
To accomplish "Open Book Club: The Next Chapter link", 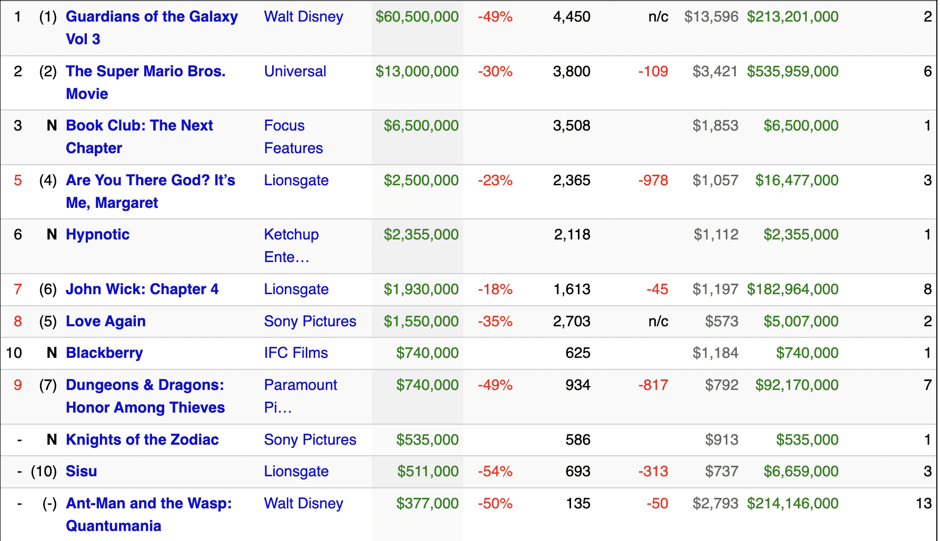I will pyautogui.click(x=139, y=137).
